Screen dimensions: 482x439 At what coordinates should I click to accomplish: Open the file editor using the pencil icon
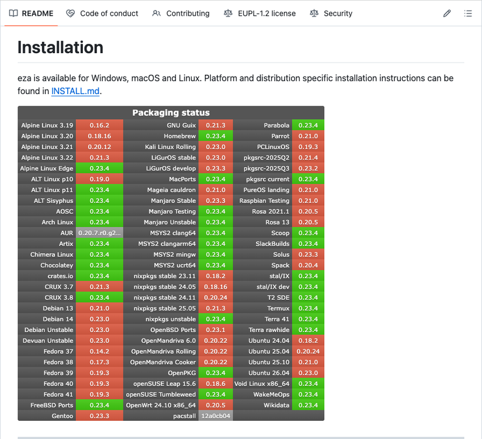[x=447, y=12]
